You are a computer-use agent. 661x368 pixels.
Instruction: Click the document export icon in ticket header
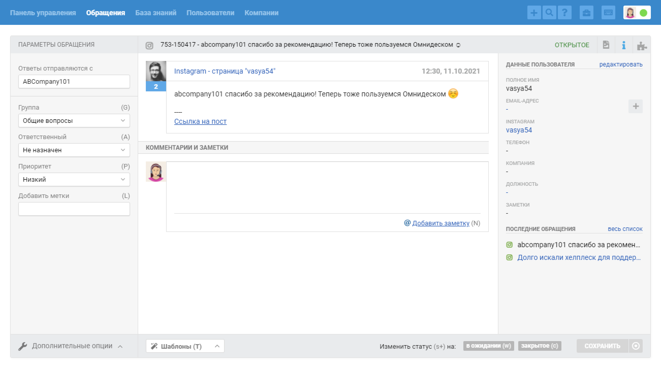coord(606,45)
